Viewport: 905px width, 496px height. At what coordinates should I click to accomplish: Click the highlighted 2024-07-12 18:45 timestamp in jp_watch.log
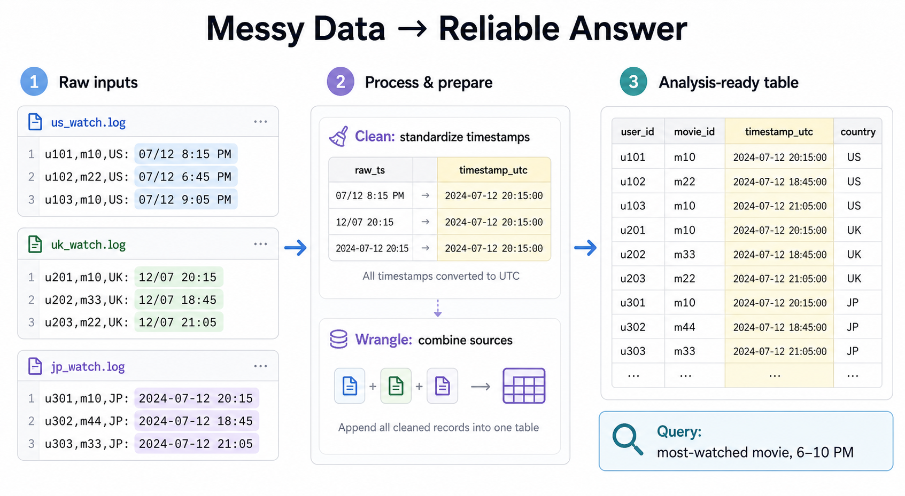(196, 421)
